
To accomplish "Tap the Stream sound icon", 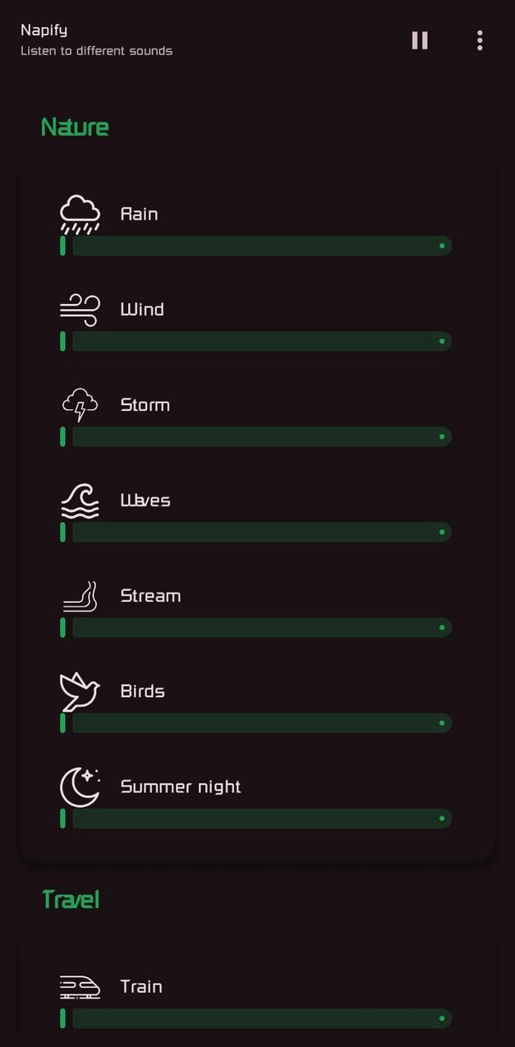I will [80, 596].
